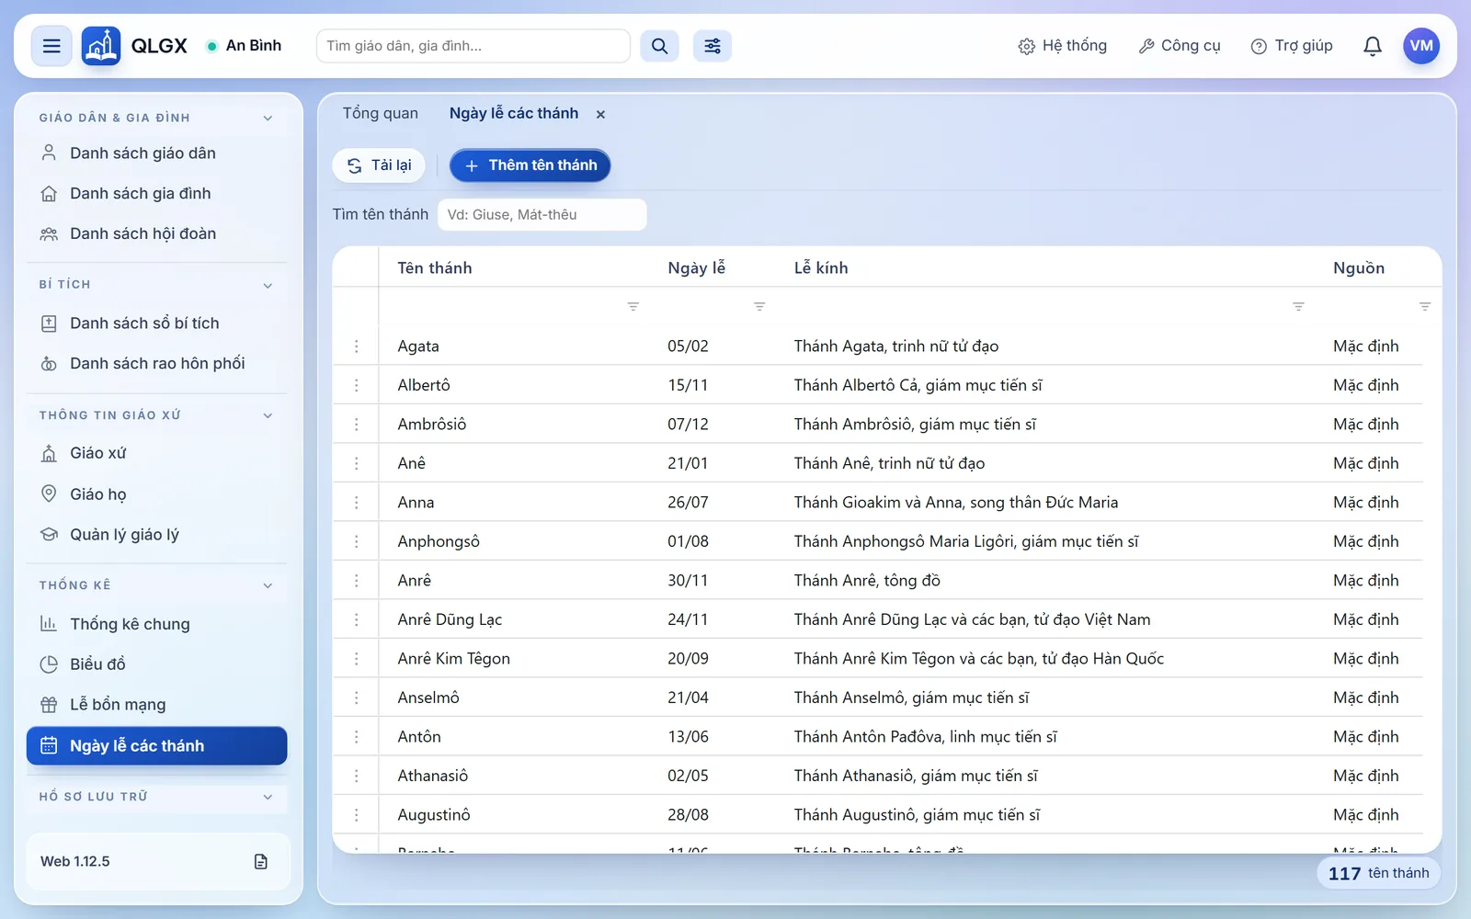
Task: Click the Ngày lễ column filter icon
Action: [759, 307]
